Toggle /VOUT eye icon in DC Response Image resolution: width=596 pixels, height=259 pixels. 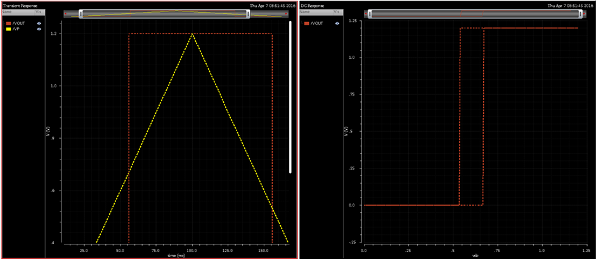[337, 23]
